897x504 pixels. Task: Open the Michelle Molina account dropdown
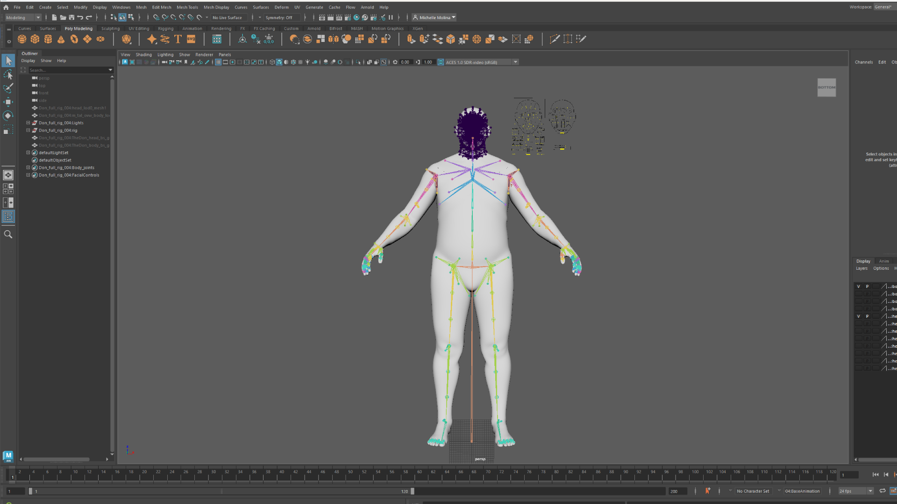point(434,18)
